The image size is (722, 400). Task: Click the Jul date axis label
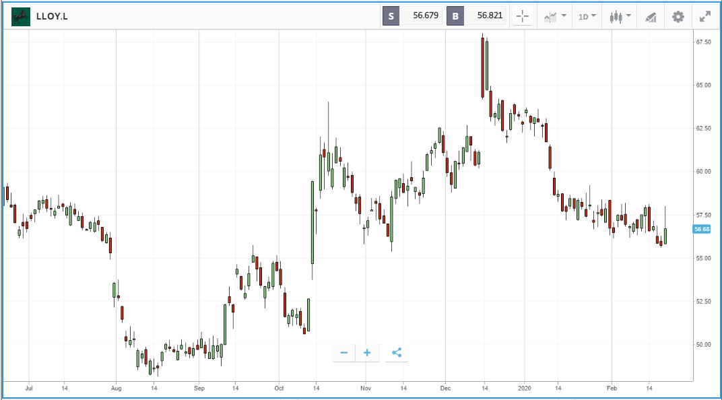(29, 389)
